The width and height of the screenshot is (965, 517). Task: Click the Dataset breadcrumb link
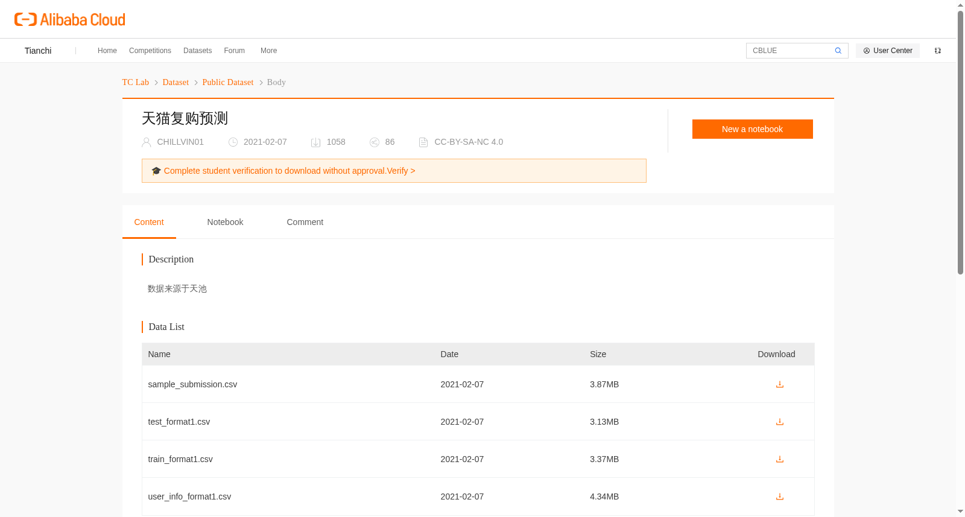coord(176,82)
